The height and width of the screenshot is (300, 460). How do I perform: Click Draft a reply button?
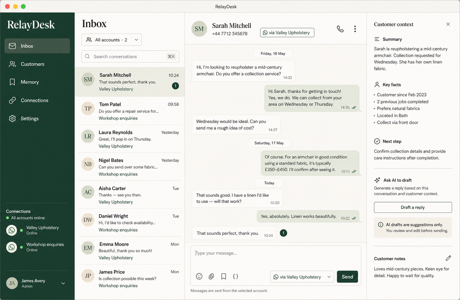(413, 207)
